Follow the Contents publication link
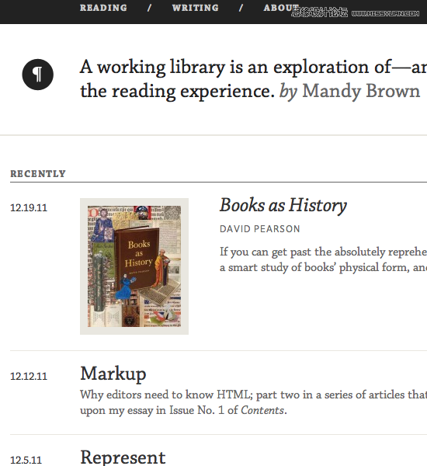Image resolution: width=427 pixels, height=466 pixels. click(262, 410)
